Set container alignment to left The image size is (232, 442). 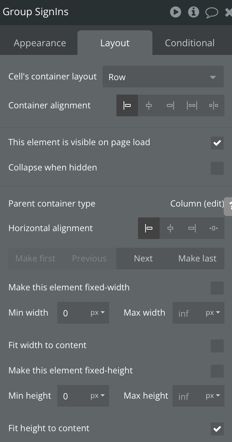pyautogui.click(x=127, y=105)
